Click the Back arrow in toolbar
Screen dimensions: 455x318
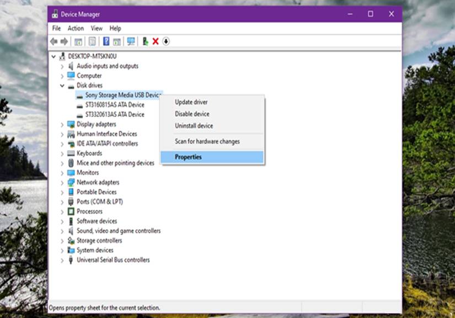coord(53,41)
